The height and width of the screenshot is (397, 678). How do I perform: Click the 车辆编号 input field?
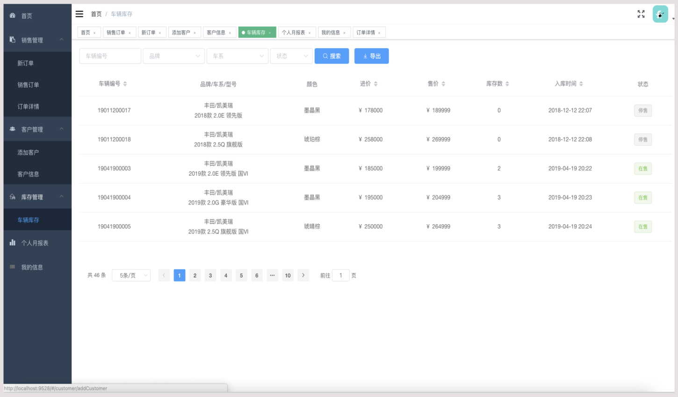(x=110, y=56)
